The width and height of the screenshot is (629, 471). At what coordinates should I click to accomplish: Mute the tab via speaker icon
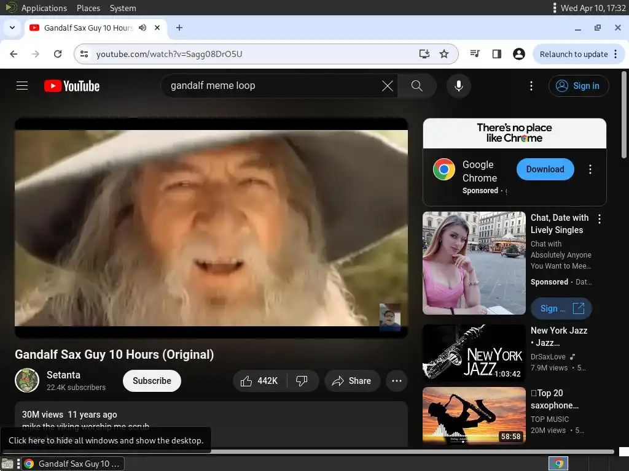click(143, 28)
